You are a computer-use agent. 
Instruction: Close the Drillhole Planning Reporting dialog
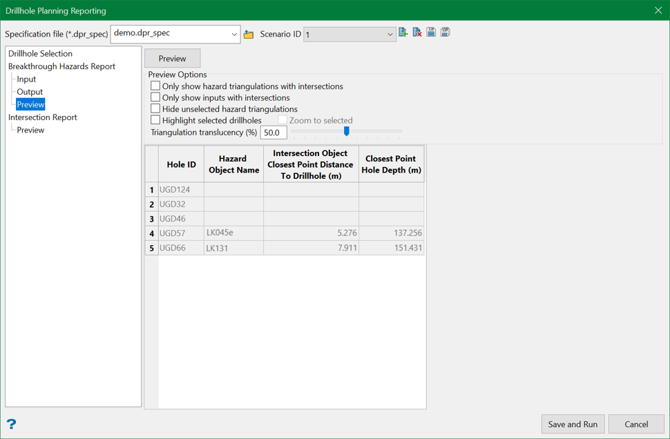(658, 10)
